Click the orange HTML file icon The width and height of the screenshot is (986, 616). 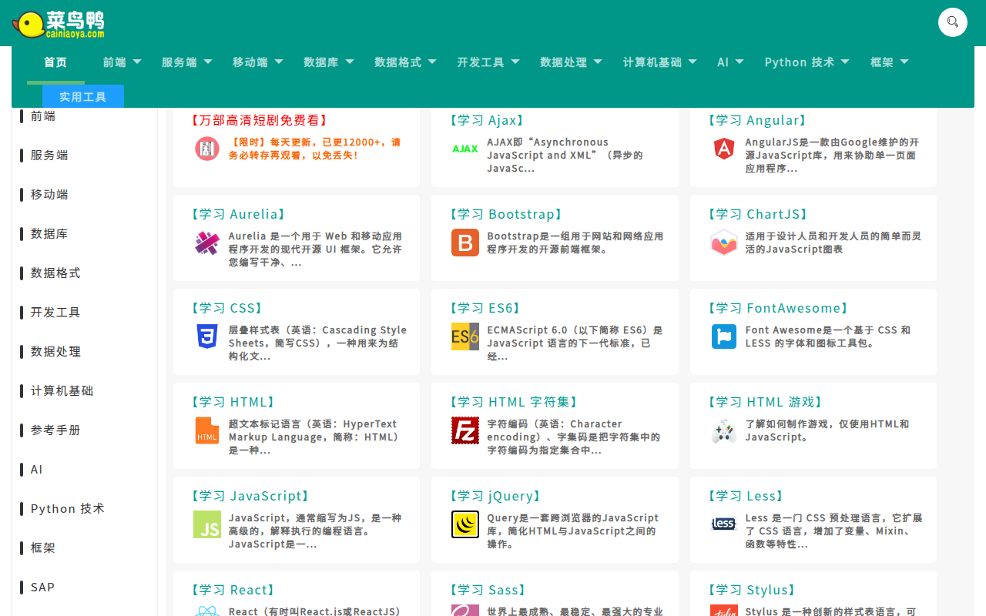point(207,430)
